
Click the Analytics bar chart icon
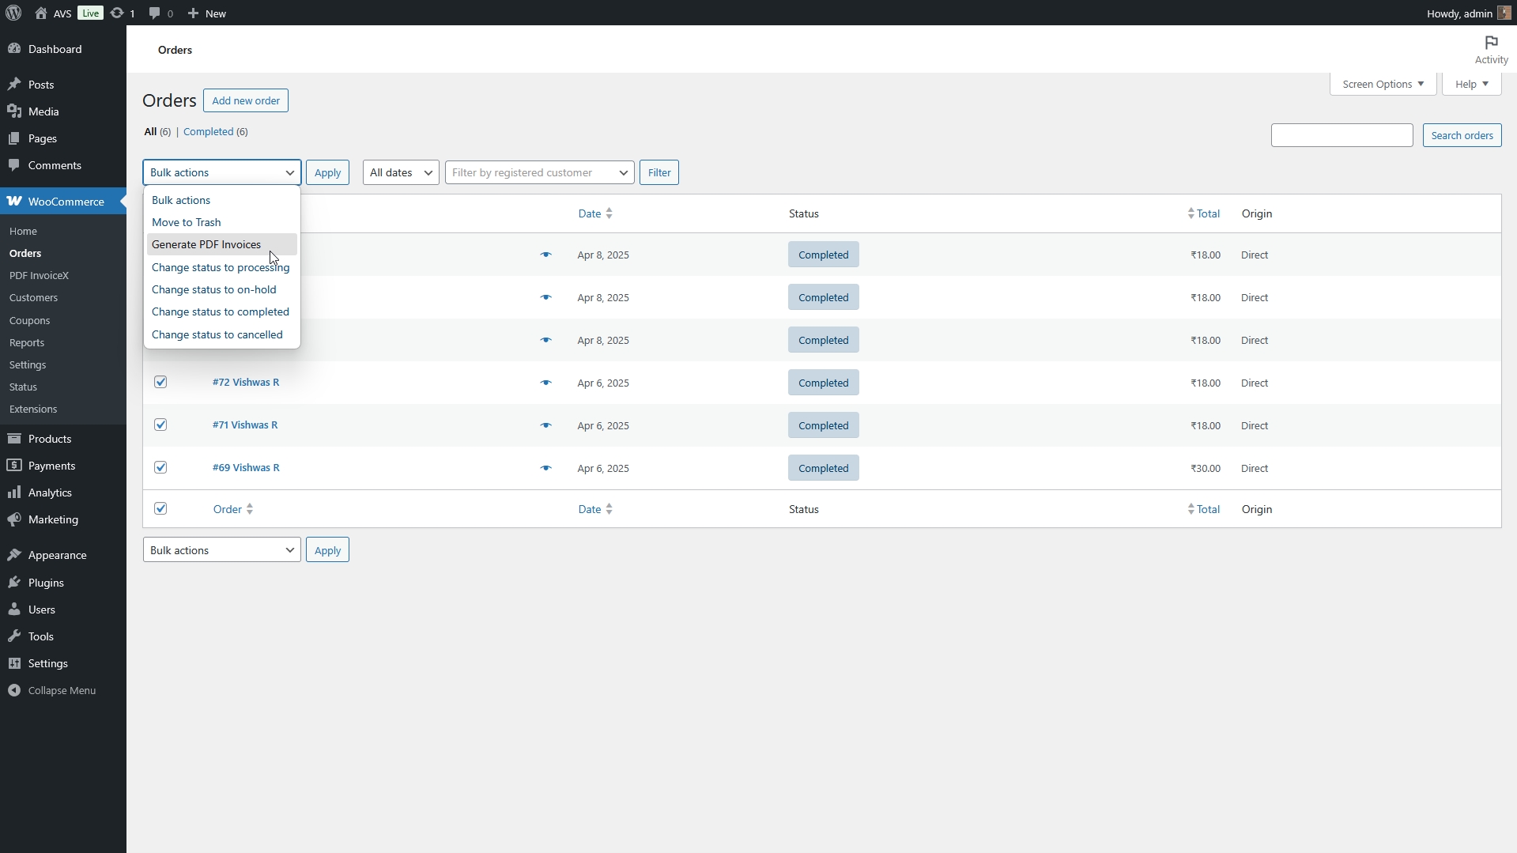click(14, 493)
